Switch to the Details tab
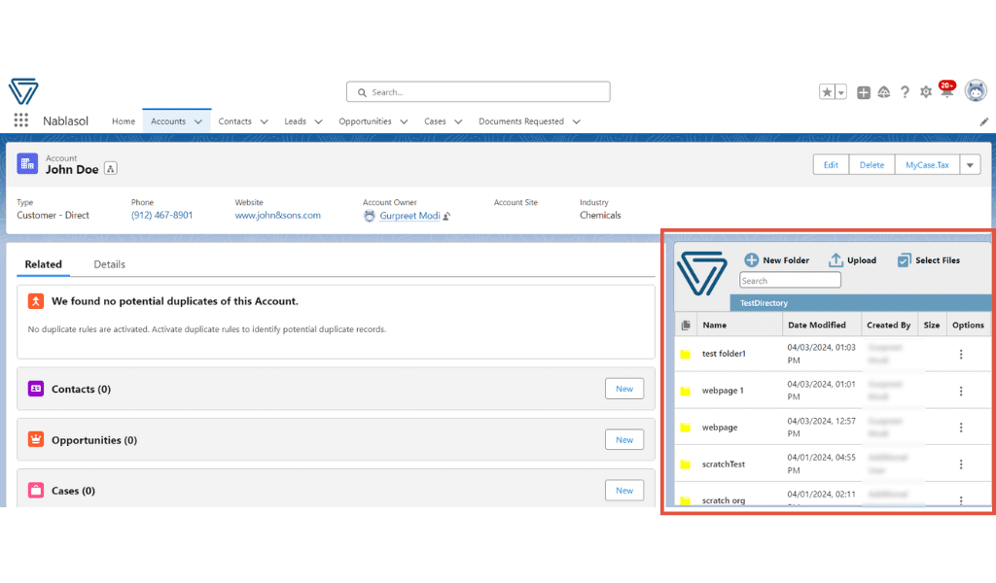This screenshot has height=583, width=996. tap(109, 263)
